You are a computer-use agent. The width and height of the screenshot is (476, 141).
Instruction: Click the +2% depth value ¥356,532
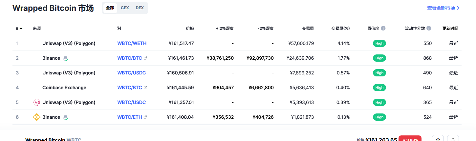coord(223,117)
